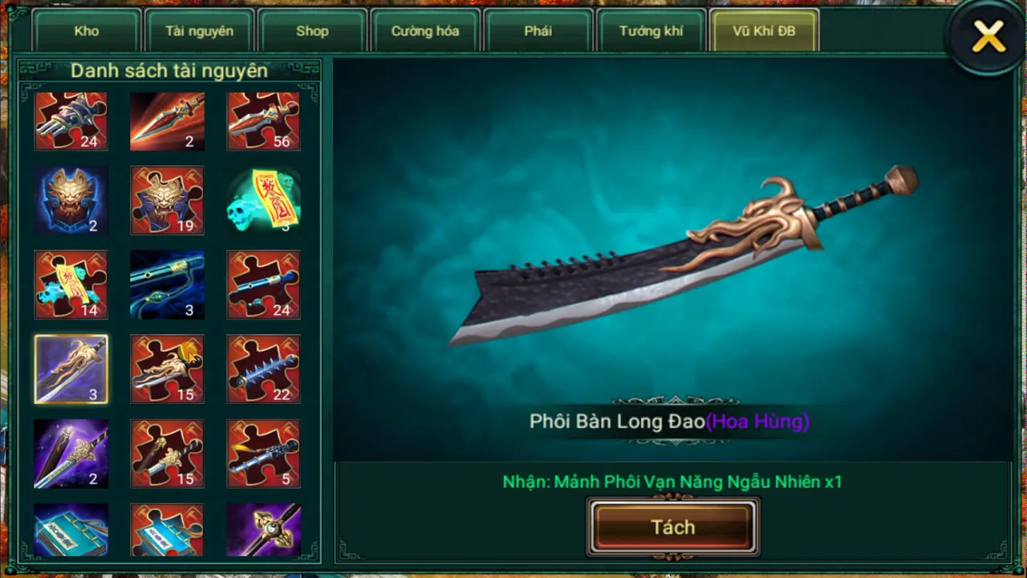Pick the talisman puzzle piece with count 14
Screen dimensions: 1027x578
(x=71, y=285)
